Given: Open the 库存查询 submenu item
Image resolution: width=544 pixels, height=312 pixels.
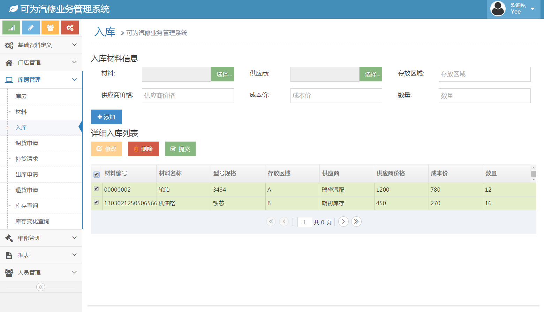Looking at the screenshot, I should coord(27,206).
